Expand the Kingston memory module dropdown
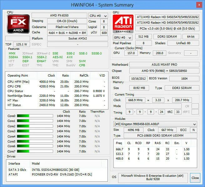This screenshot has width=205, height=187. [x=155, y=124]
